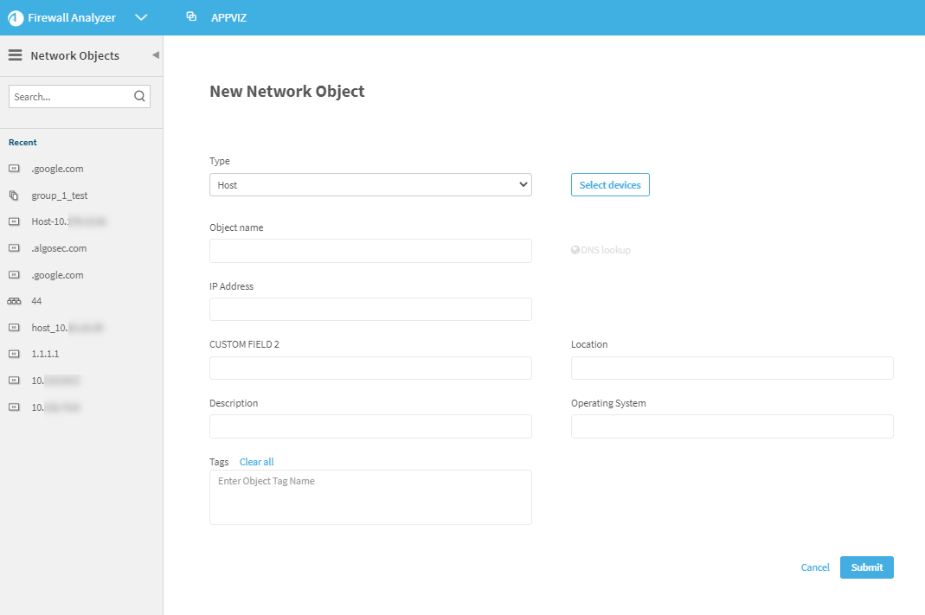
Task: Cancel the new network object creation
Action: (x=815, y=567)
